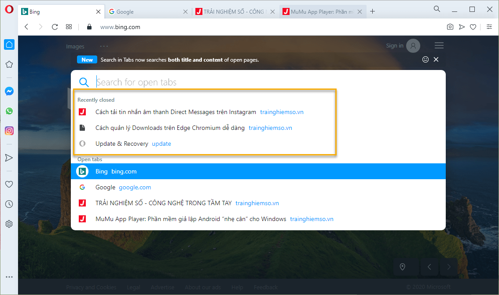Open sidebar three-dot more options
This screenshot has height=295, width=499.
click(x=9, y=277)
